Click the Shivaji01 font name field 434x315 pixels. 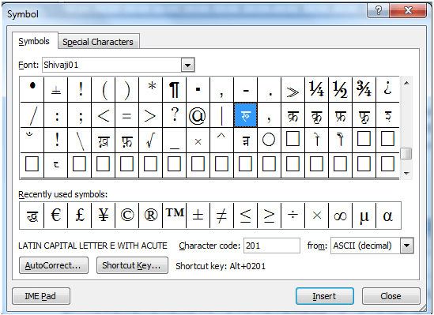pyautogui.click(x=111, y=65)
